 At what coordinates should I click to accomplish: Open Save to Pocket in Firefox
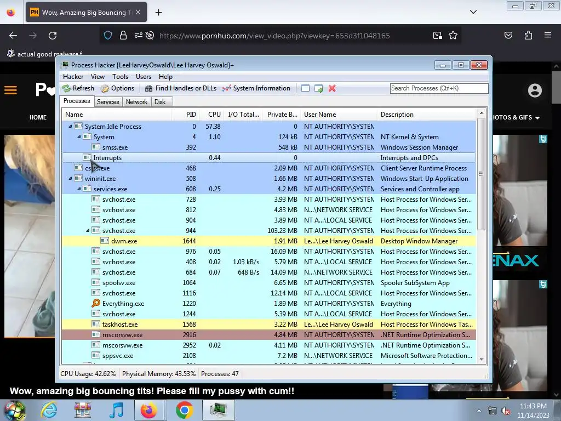[x=508, y=35]
